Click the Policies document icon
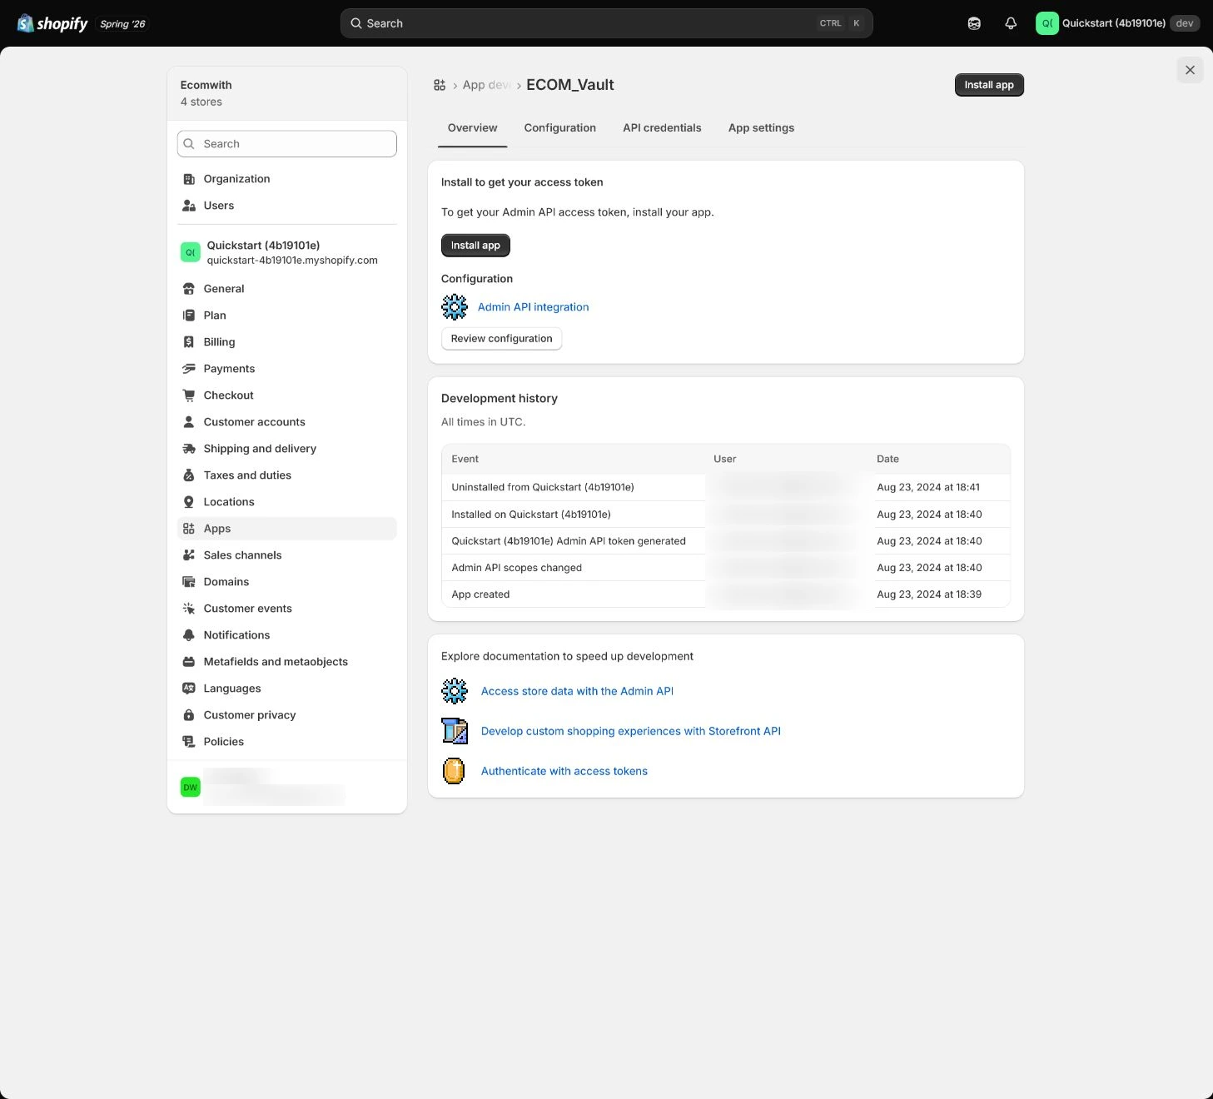 [189, 742]
